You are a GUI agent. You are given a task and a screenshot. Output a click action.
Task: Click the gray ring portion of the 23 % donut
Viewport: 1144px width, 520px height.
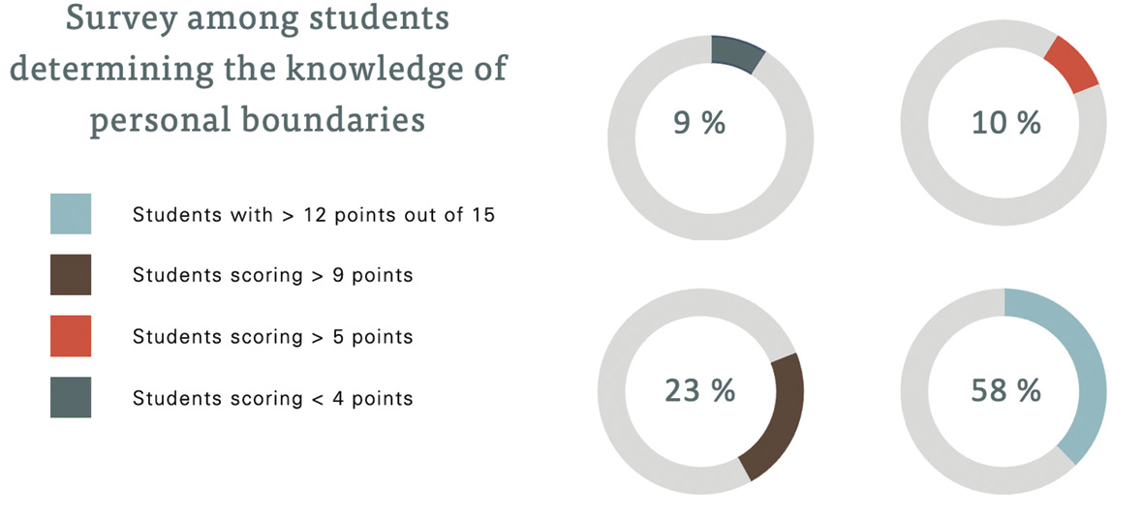pos(620,391)
